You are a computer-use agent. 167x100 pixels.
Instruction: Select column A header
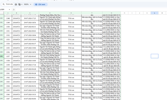pos(8,13)
